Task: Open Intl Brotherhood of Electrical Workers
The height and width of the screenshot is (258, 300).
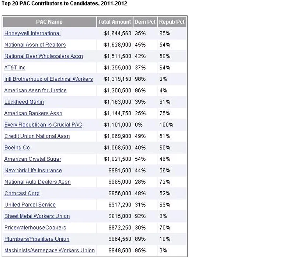Action: click(49, 79)
